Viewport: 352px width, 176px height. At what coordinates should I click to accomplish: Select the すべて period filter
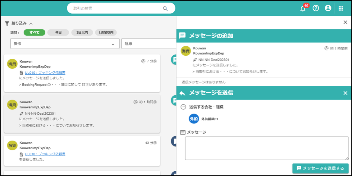[x=34, y=32]
